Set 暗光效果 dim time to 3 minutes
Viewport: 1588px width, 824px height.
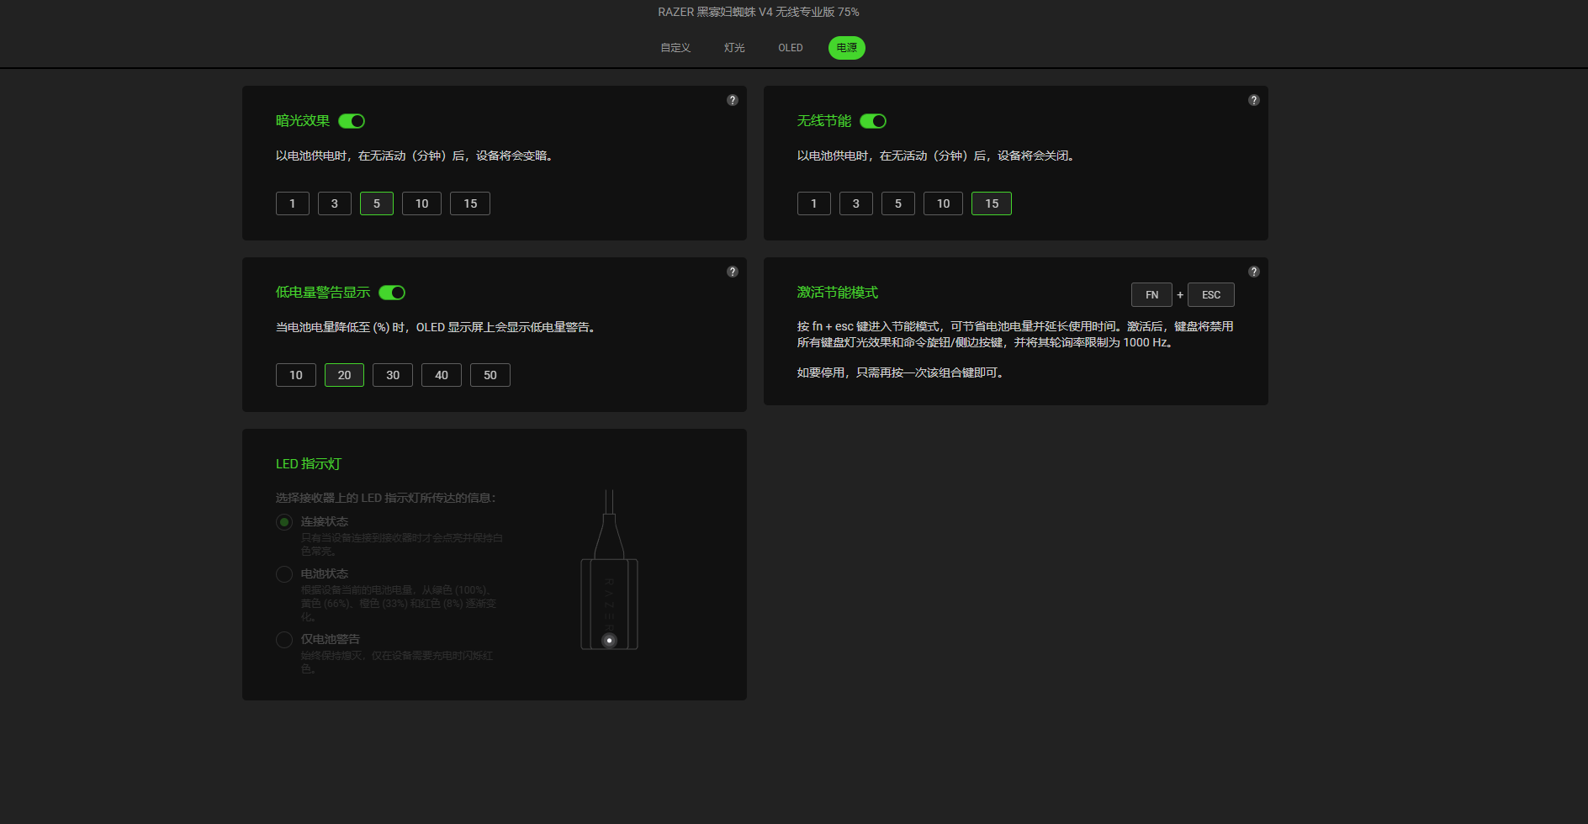pyautogui.click(x=335, y=203)
